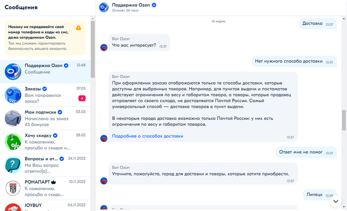
Task: Click the yellow warning triangle icon
Action: (79, 28)
